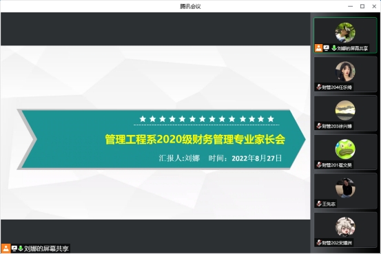Select the cartoon avatar of 财管202
The image size is (381, 254).
pyautogui.click(x=345, y=226)
